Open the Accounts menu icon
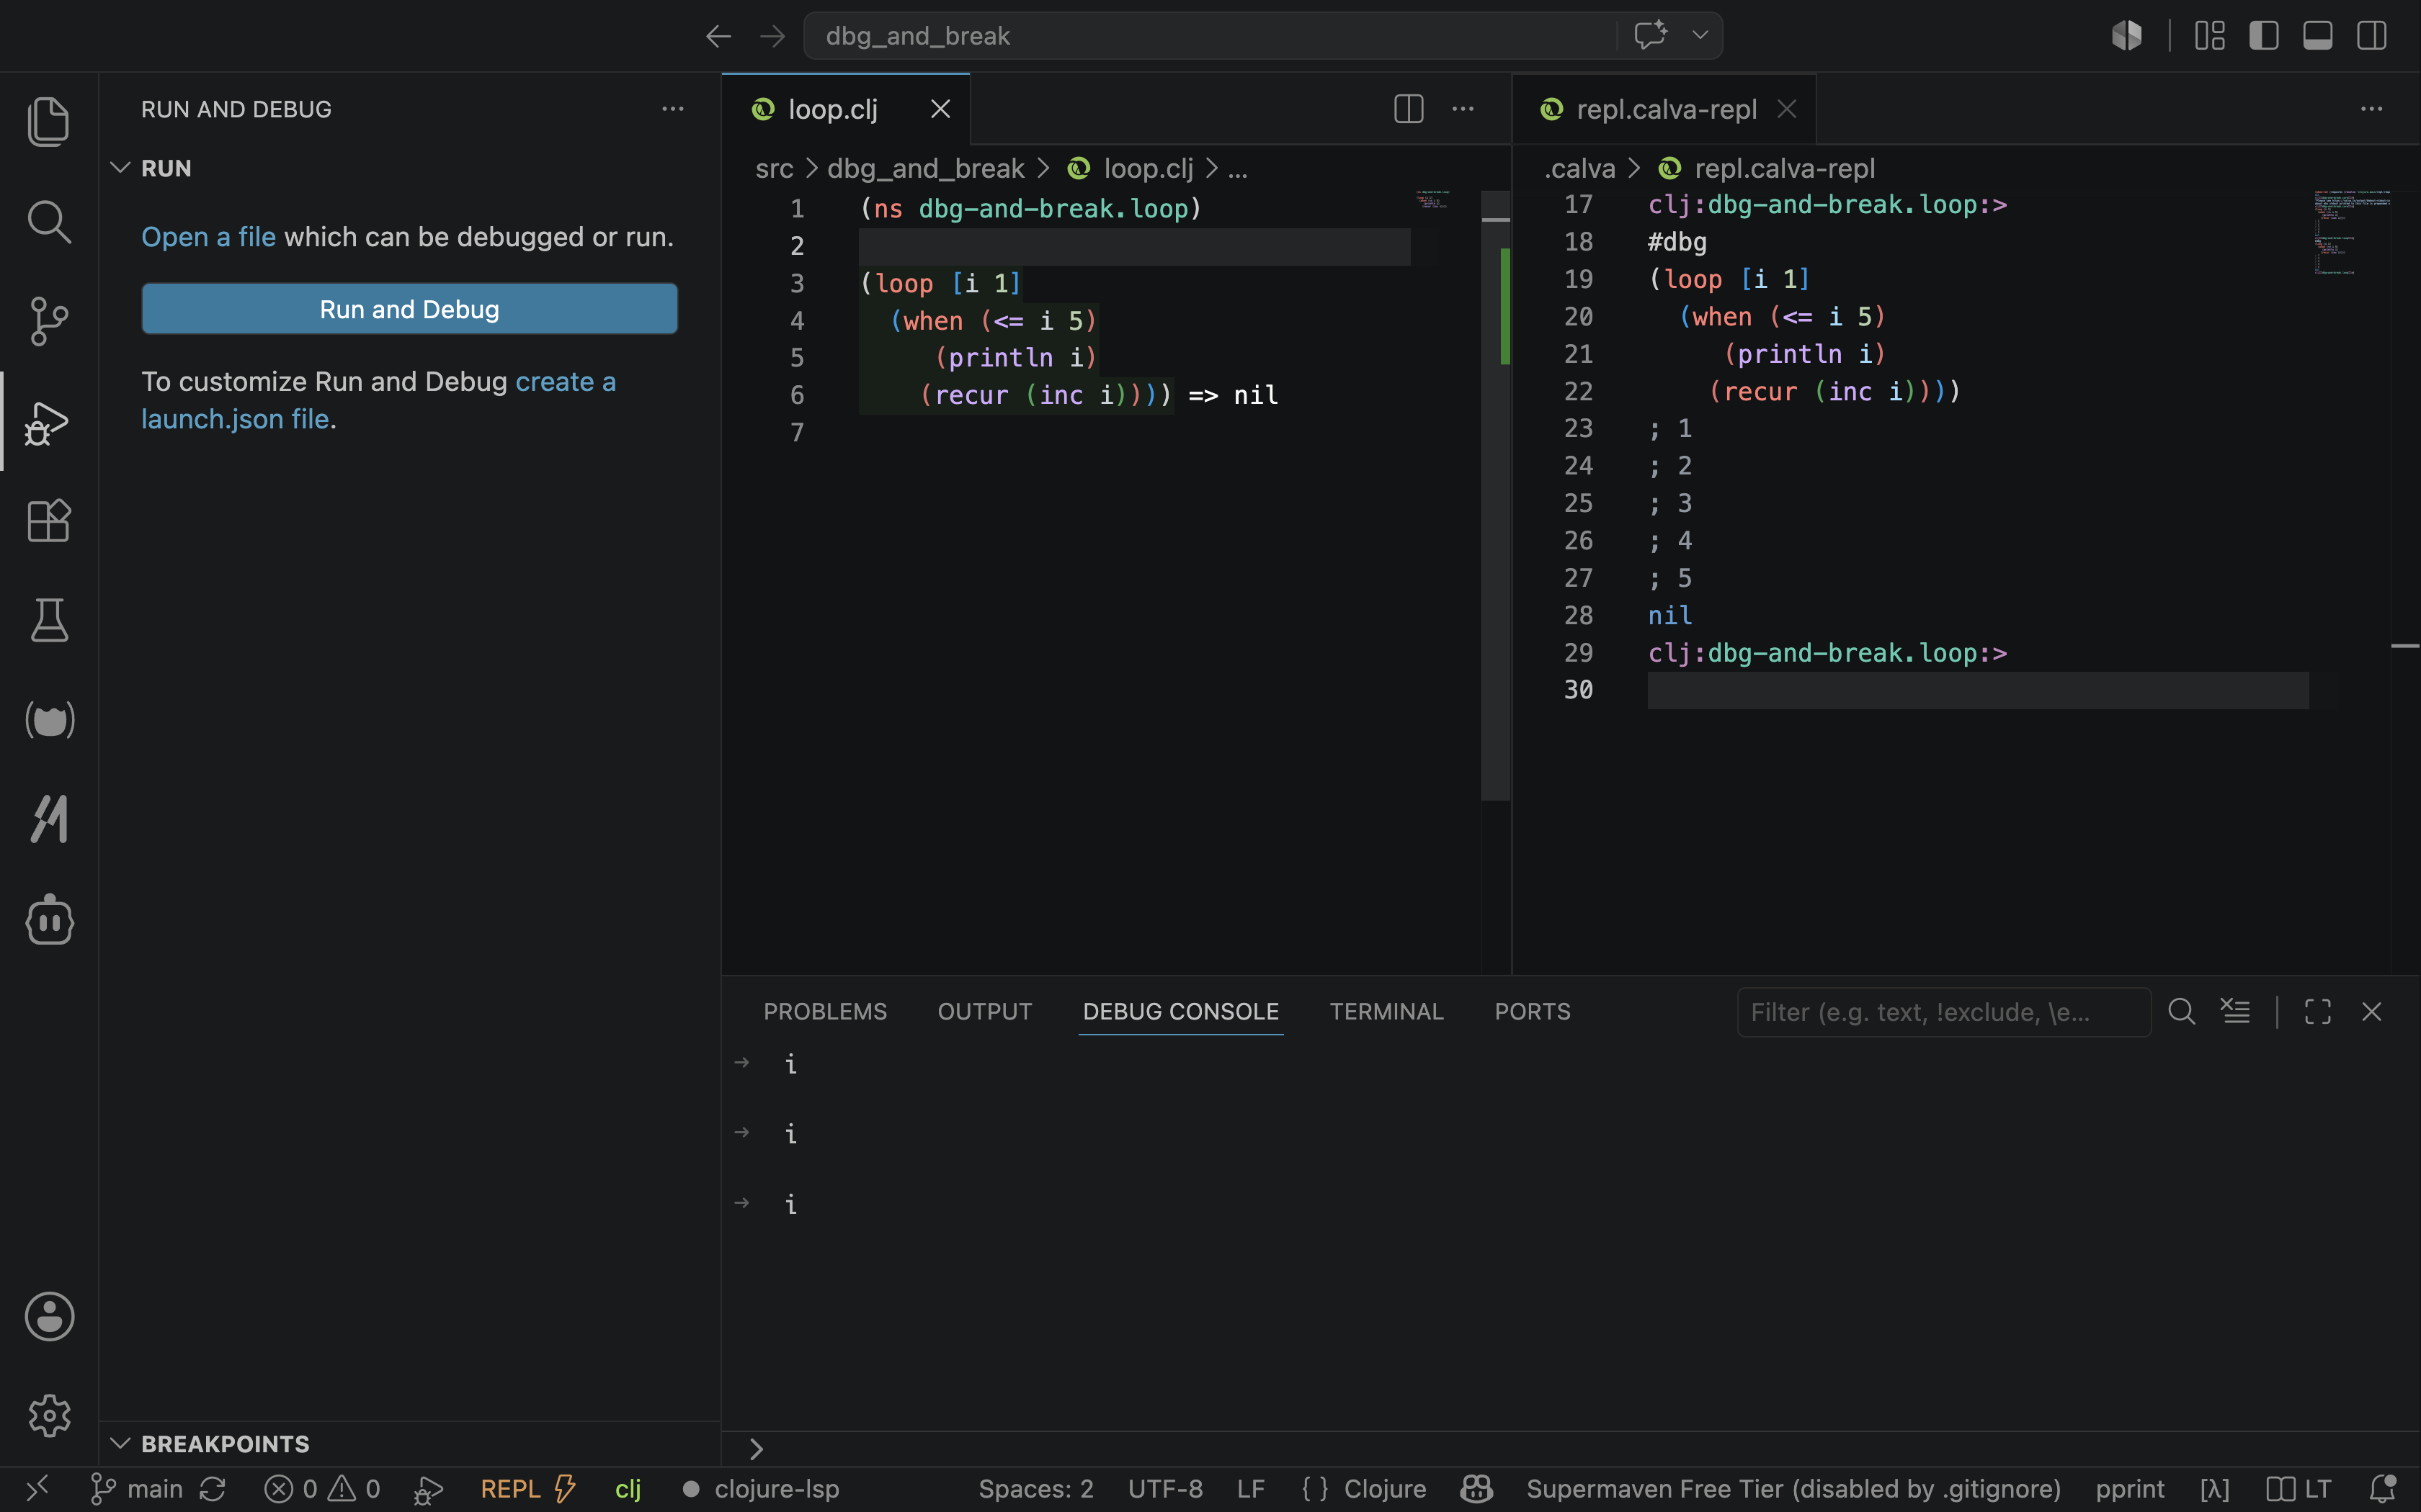2421x1512 pixels. point(49,1316)
